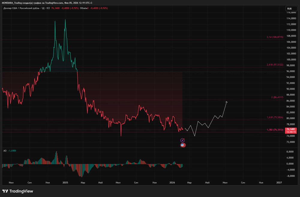This screenshot has width=300, height=197.
Task: Click the 72,0000 price scale label
Action: click(291, 142)
